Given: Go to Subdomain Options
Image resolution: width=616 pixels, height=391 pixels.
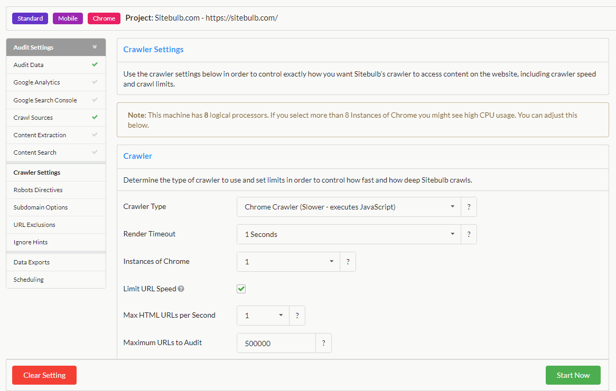Looking at the screenshot, I should coord(56,207).
